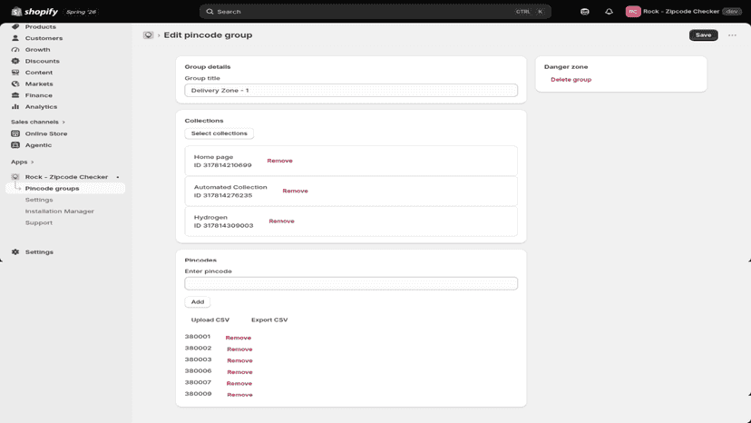Viewport: 751px width, 423px height.
Task: Select the text ID 317814210699
Action: click(223, 165)
